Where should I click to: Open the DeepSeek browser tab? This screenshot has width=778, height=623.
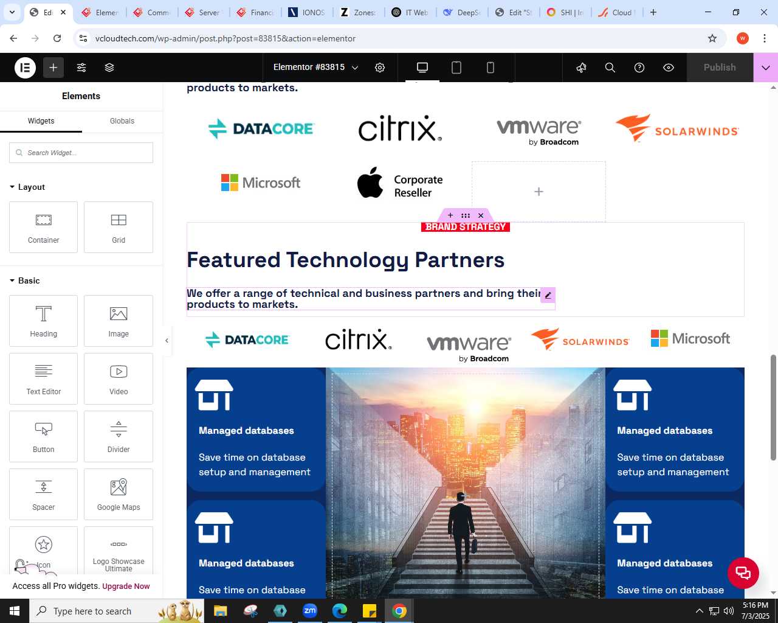(462, 12)
